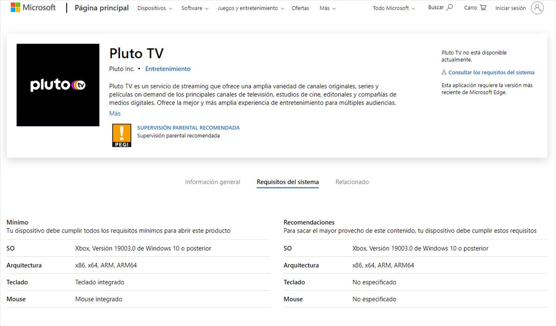Open the Ofertas page
Screen dimensions: 556x326
point(300,8)
